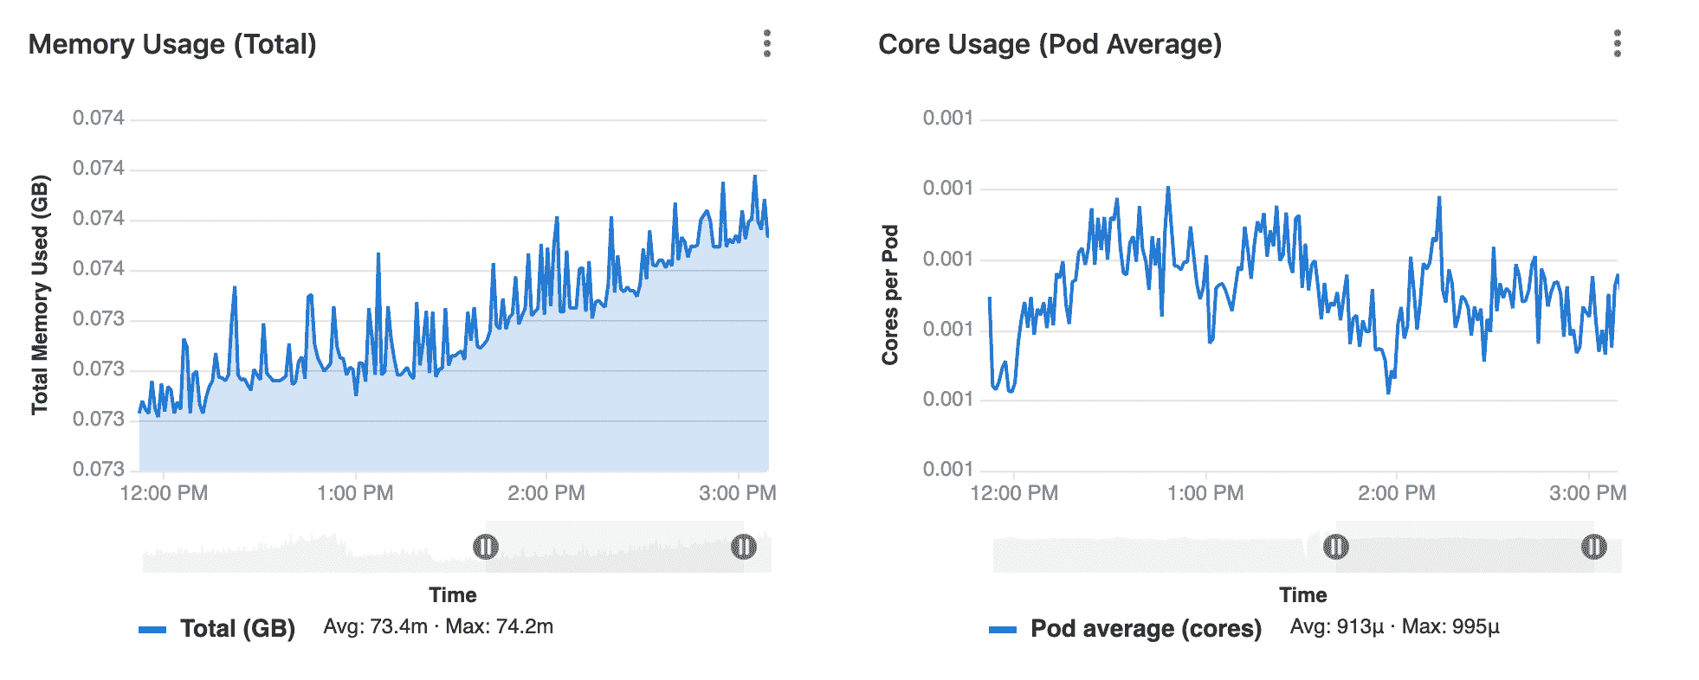Click the 12:00 PM tick on Memory chart
This screenshot has height=680, width=1699.
click(x=164, y=493)
